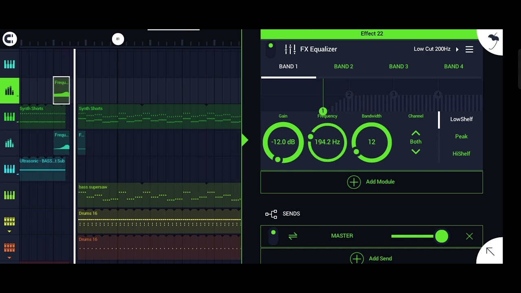Image resolution: width=521 pixels, height=293 pixels.
Task: Click the MASTER send label
Action: (x=342, y=236)
